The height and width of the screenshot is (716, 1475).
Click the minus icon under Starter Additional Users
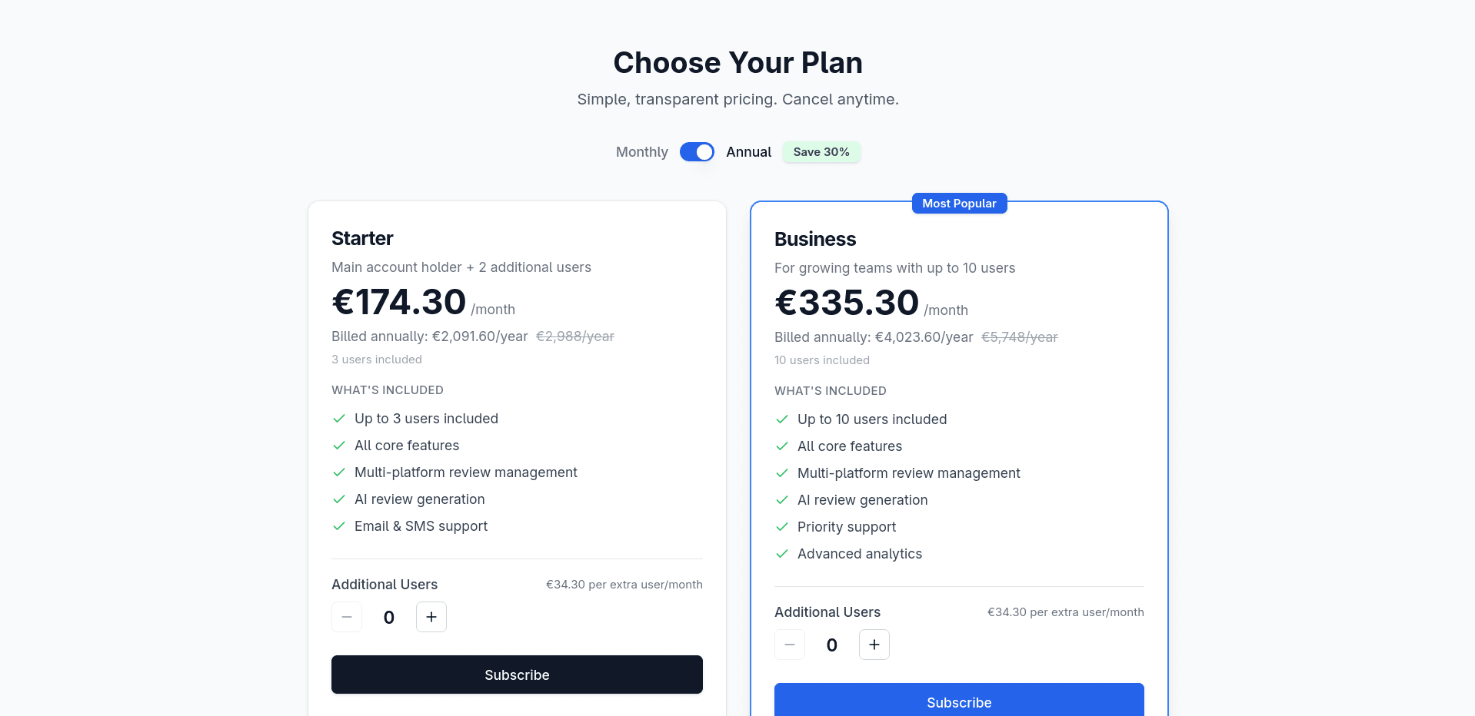[x=346, y=617]
